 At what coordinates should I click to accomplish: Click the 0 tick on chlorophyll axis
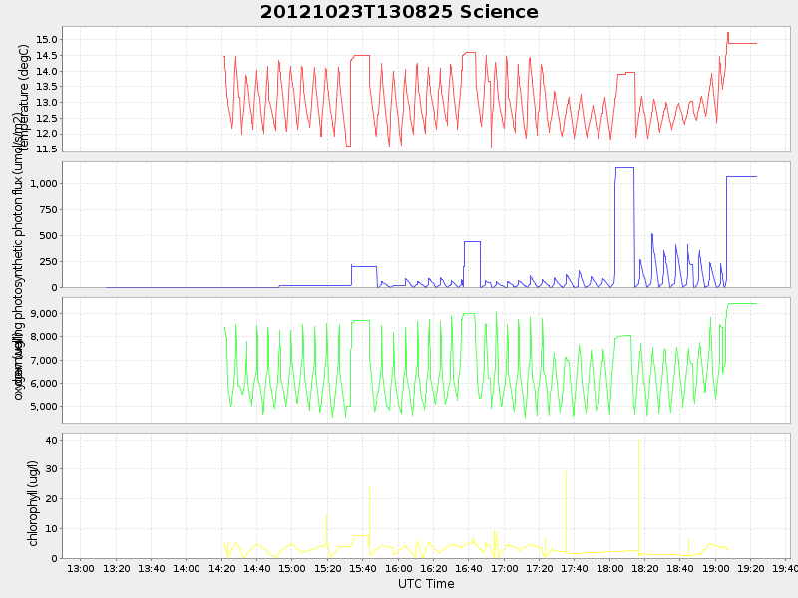(55, 558)
